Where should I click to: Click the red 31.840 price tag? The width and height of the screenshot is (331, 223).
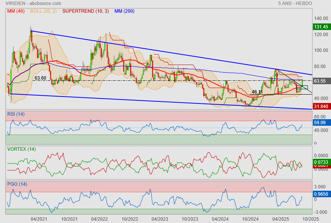pos(321,107)
